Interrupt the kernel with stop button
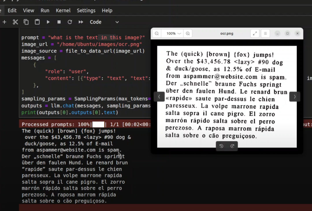312x211 pixels. click(x=59, y=22)
